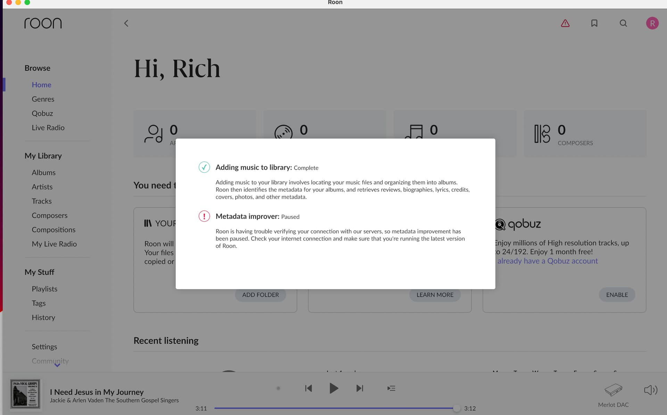Open the play queue icon
This screenshot has width=667, height=415.
pos(391,388)
